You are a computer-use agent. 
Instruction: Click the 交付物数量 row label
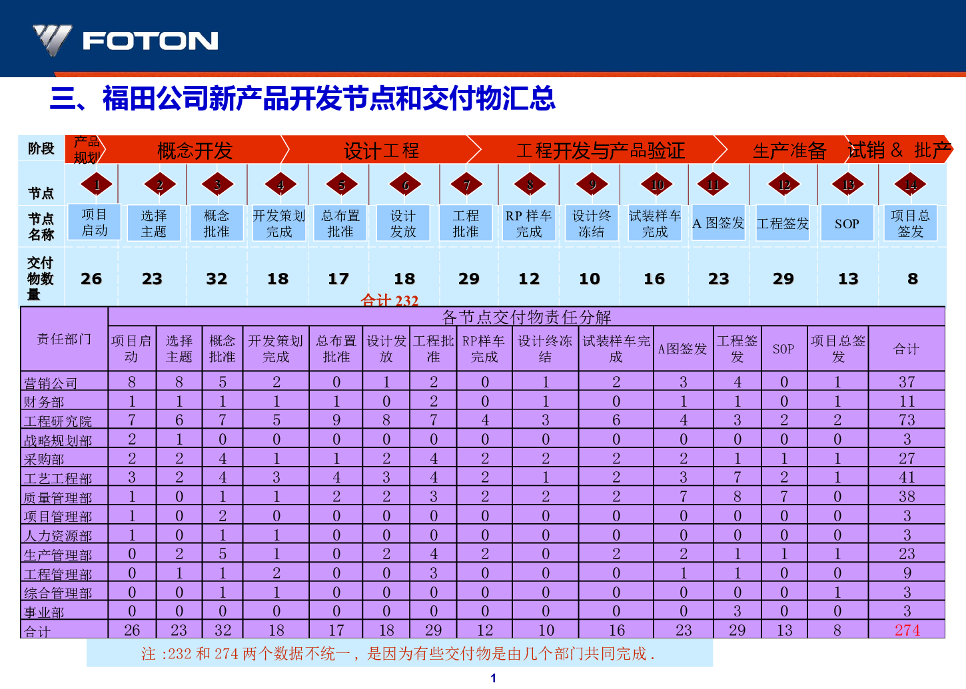click(40, 278)
